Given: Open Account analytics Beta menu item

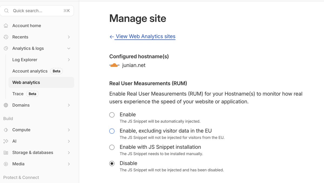Looking at the screenshot, I should (30, 71).
